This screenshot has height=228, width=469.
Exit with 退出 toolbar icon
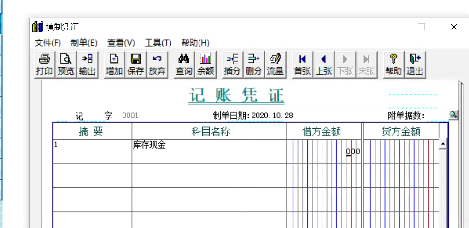415,64
